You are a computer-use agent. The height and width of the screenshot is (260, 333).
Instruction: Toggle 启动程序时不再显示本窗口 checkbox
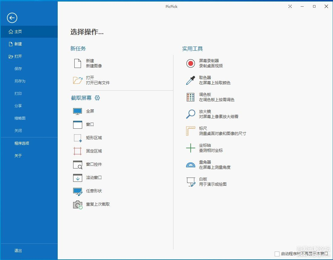pyautogui.click(x=277, y=254)
